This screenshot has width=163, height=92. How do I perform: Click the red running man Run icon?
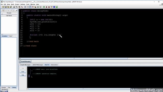click(x=46, y=7)
